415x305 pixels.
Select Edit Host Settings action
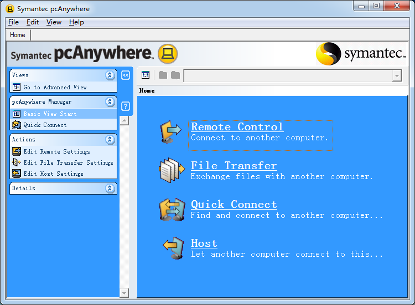click(x=53, y=174)
